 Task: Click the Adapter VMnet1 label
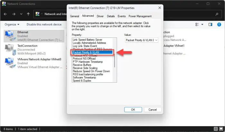click(174, 46)
